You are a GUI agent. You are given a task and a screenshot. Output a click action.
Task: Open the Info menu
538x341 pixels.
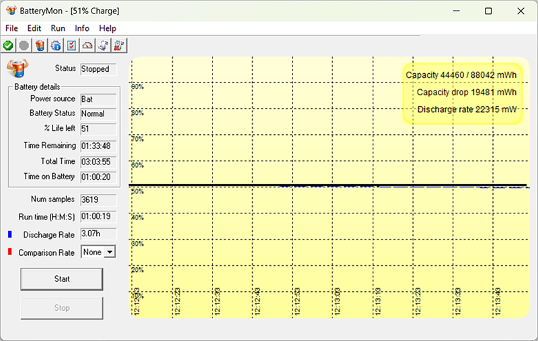pos(82,28)
